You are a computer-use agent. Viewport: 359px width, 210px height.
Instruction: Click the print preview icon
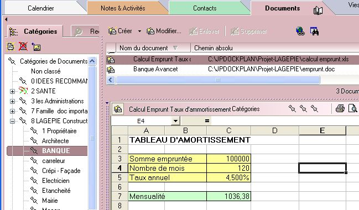coord(352,108)
